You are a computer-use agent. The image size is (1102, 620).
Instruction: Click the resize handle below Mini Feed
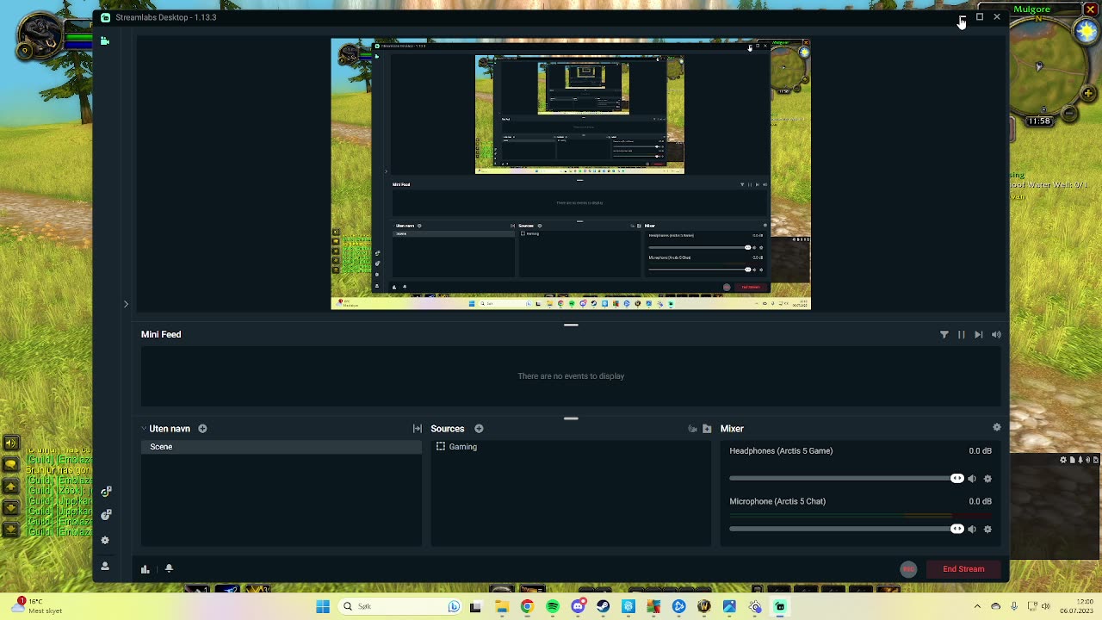pyautogui.click(x=571, y=418)
